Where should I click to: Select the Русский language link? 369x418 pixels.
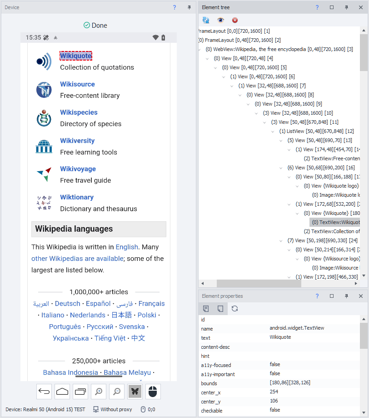100,326
